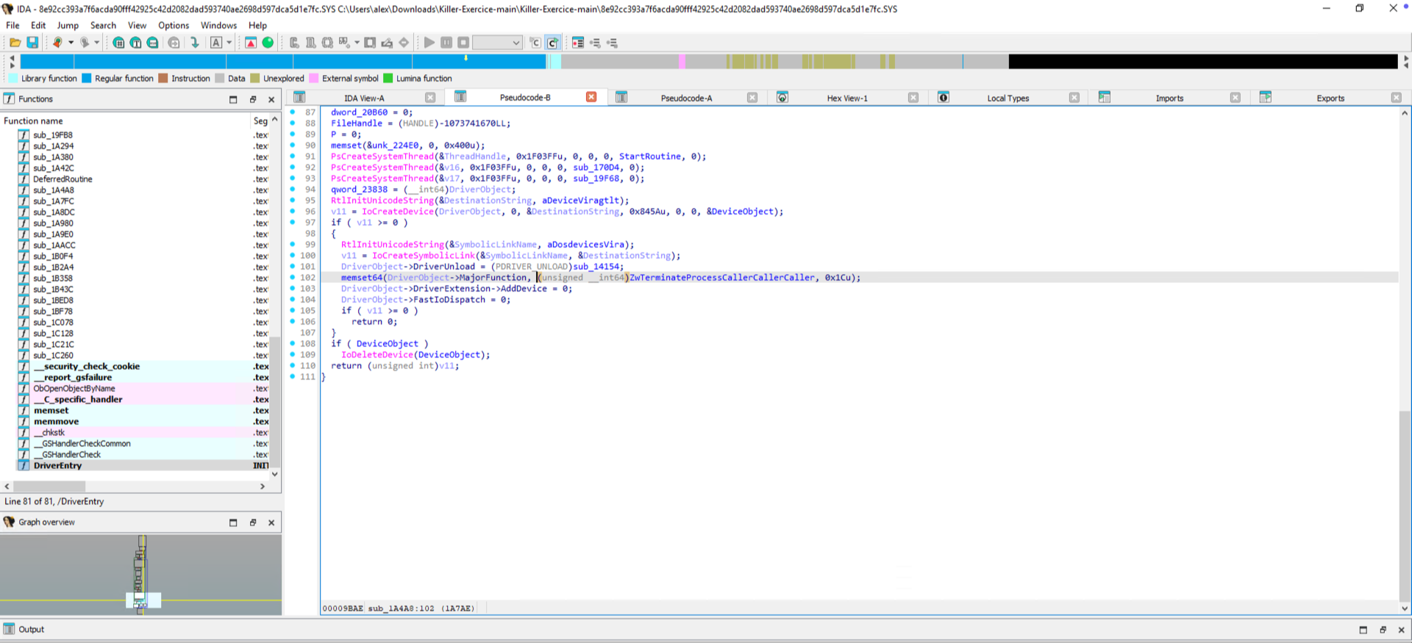
Task: Click the Regular function blue legend swatch
Action: pos(86,78)
